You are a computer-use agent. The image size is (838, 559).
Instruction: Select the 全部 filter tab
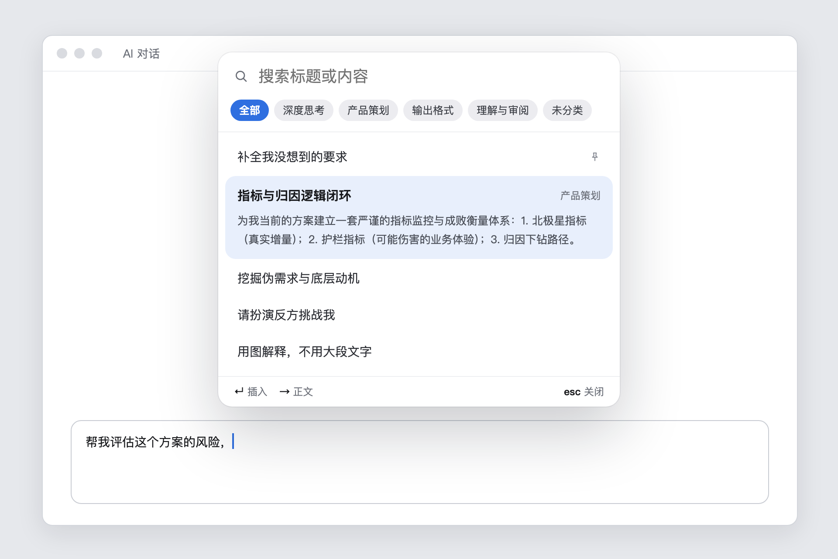click(249, 110)
